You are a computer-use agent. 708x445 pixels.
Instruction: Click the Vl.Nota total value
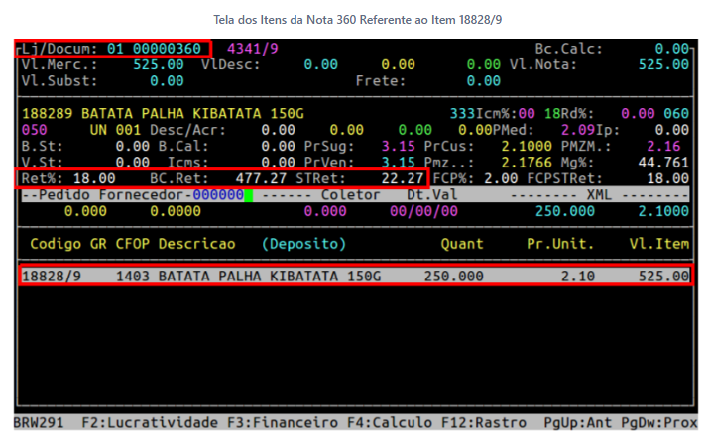(663, 64)
